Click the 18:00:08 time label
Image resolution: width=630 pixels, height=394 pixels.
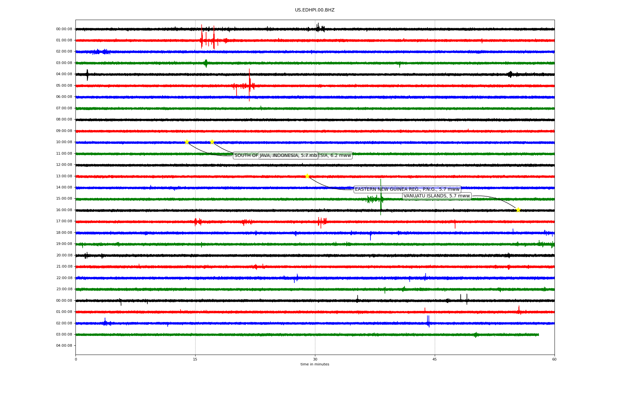[x=64, y=233]
